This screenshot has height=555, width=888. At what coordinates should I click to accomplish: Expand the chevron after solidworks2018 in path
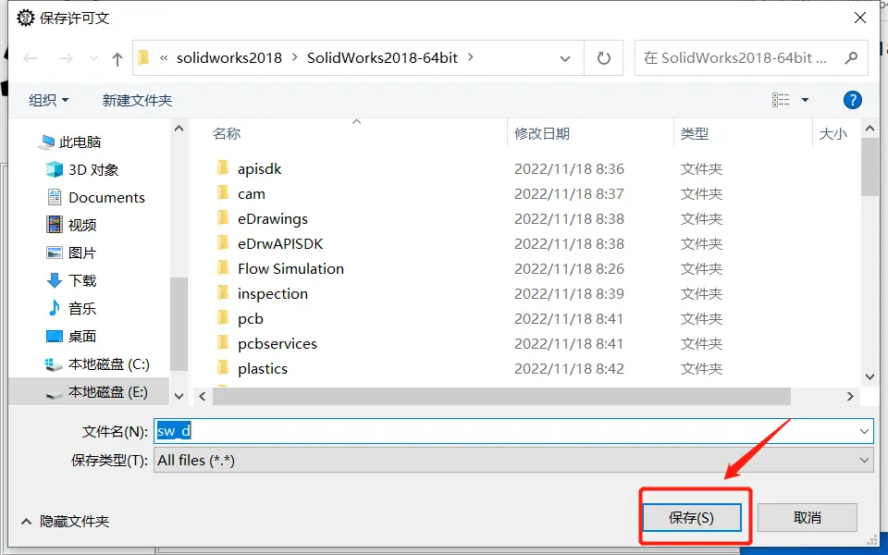(x=294, y=57)
